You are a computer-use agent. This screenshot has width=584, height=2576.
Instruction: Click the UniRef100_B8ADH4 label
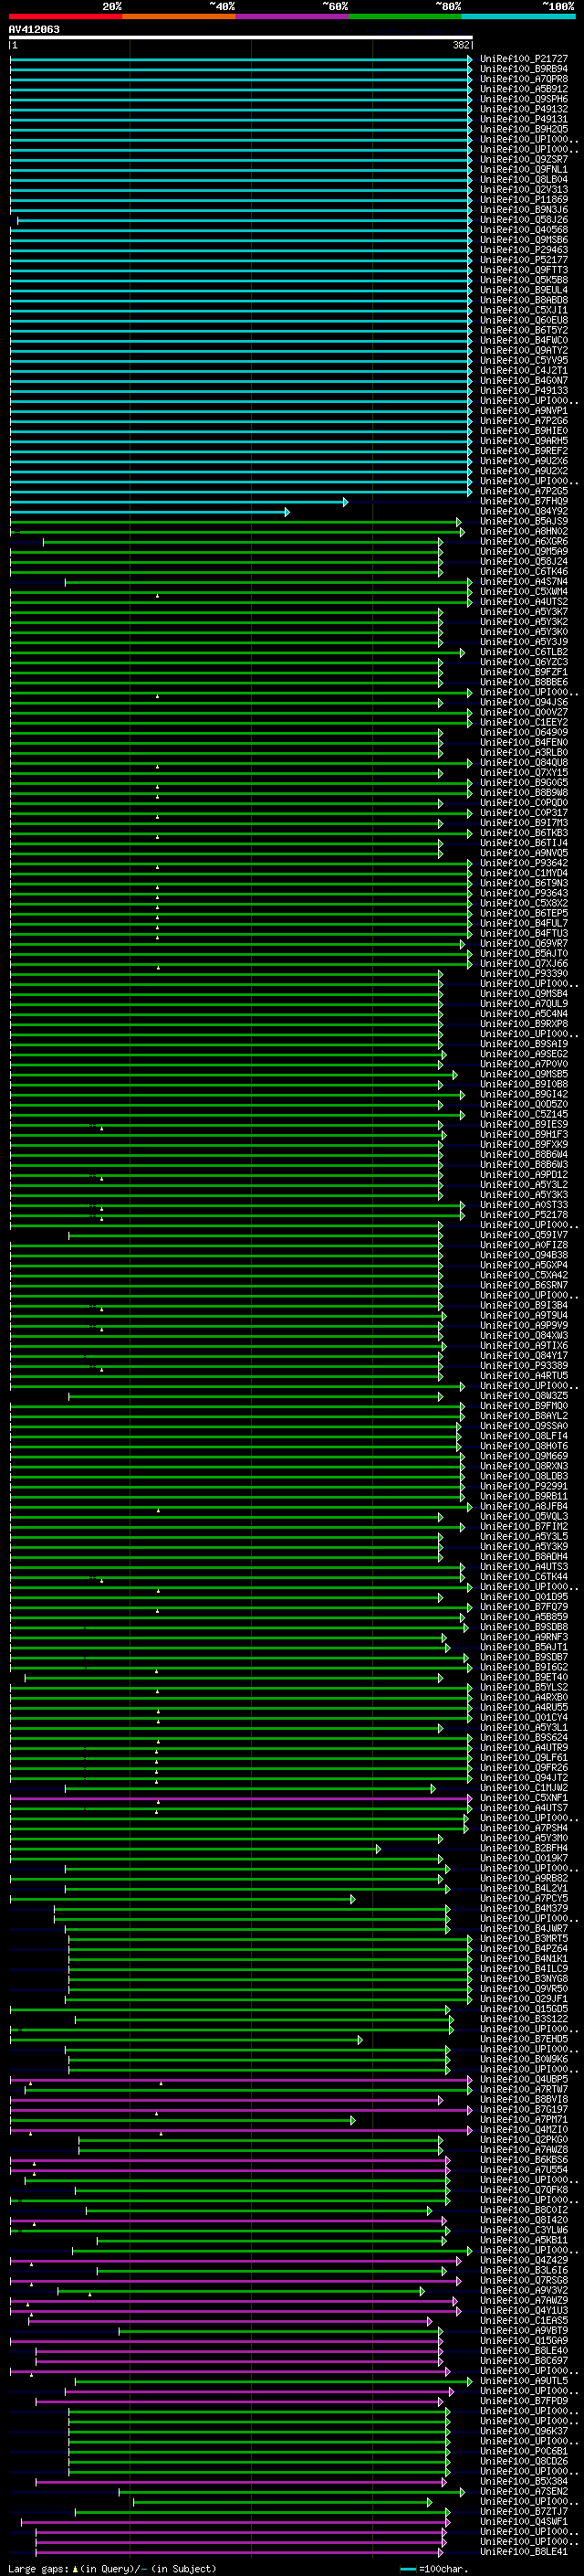[524, 1557]
